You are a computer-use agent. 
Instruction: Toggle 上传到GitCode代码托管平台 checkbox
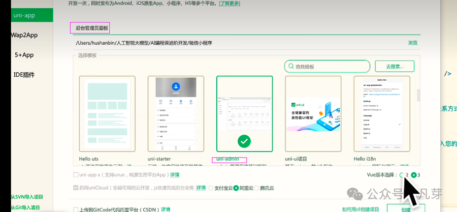click(x=76, y=209)
